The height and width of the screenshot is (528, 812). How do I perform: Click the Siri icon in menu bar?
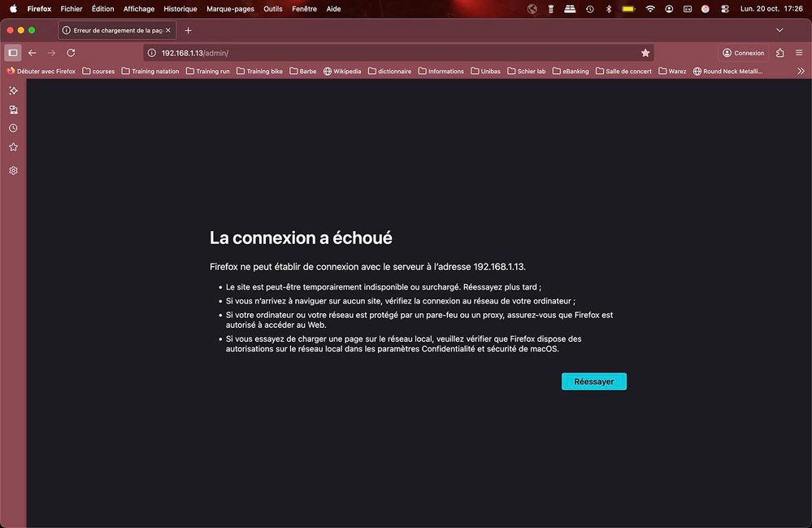click(706, 9)
